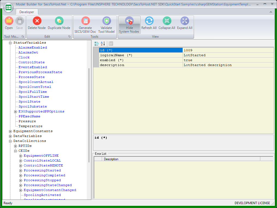Collapse the StatusVariables tree node

(x=10, y=43)
